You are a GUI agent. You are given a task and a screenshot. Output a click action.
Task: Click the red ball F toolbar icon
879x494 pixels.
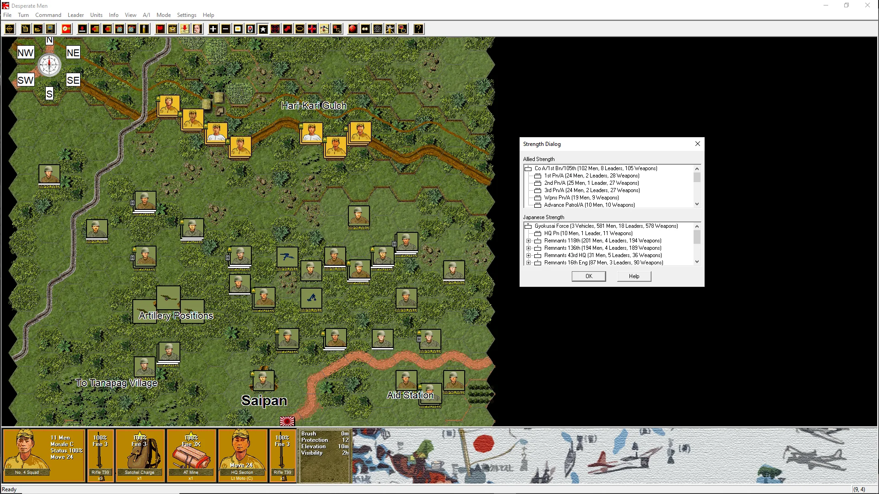point(353,29)
